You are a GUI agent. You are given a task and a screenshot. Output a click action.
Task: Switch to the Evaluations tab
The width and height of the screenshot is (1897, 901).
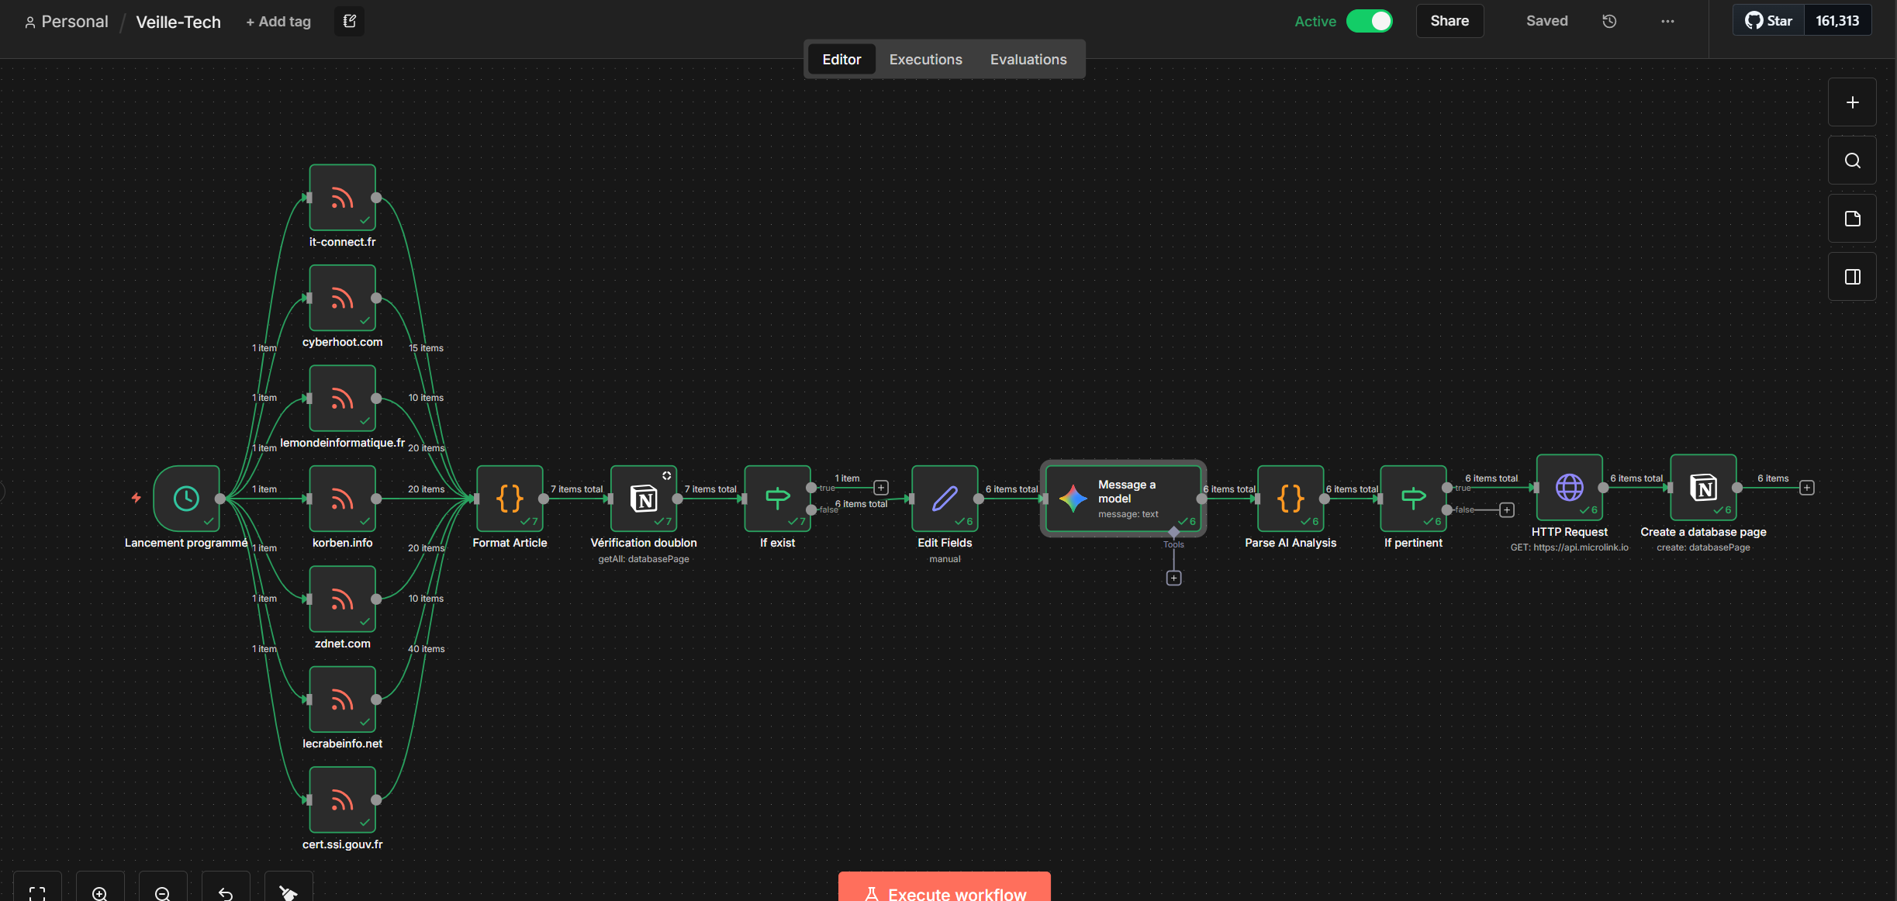[x=1028, y=59]
